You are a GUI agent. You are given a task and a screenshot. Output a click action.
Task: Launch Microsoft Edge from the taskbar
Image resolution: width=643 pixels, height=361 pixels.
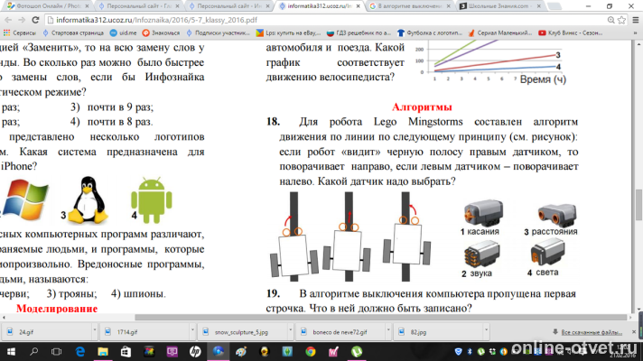coord(80,352)
